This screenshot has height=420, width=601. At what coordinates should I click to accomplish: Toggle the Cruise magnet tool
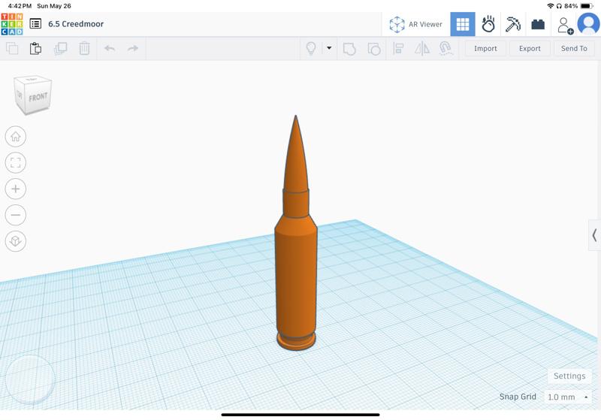click(445, 48)
